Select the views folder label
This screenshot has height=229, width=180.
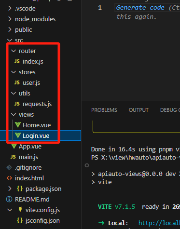26,114
